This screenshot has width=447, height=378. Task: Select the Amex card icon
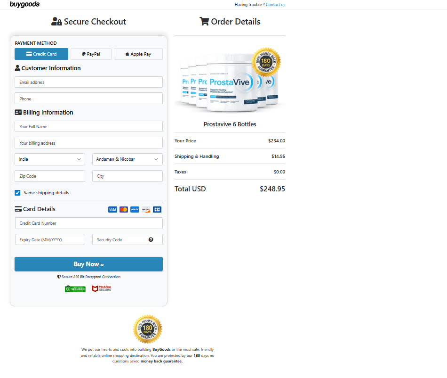pos(135,209)
